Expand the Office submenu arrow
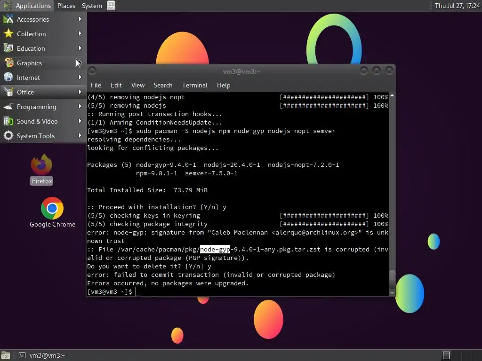 [80, 92]
